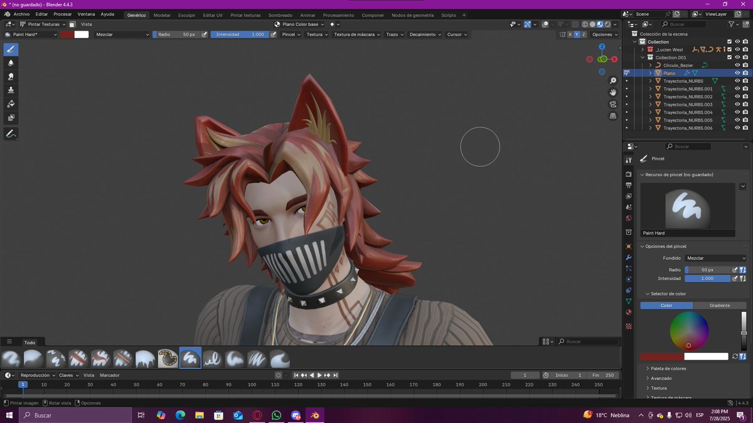Open the Object Data properties tab
This screenshot has height=423, width=753.
point(629,301)
